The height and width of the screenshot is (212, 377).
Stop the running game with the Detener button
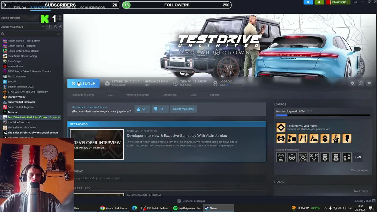point(83,83)
